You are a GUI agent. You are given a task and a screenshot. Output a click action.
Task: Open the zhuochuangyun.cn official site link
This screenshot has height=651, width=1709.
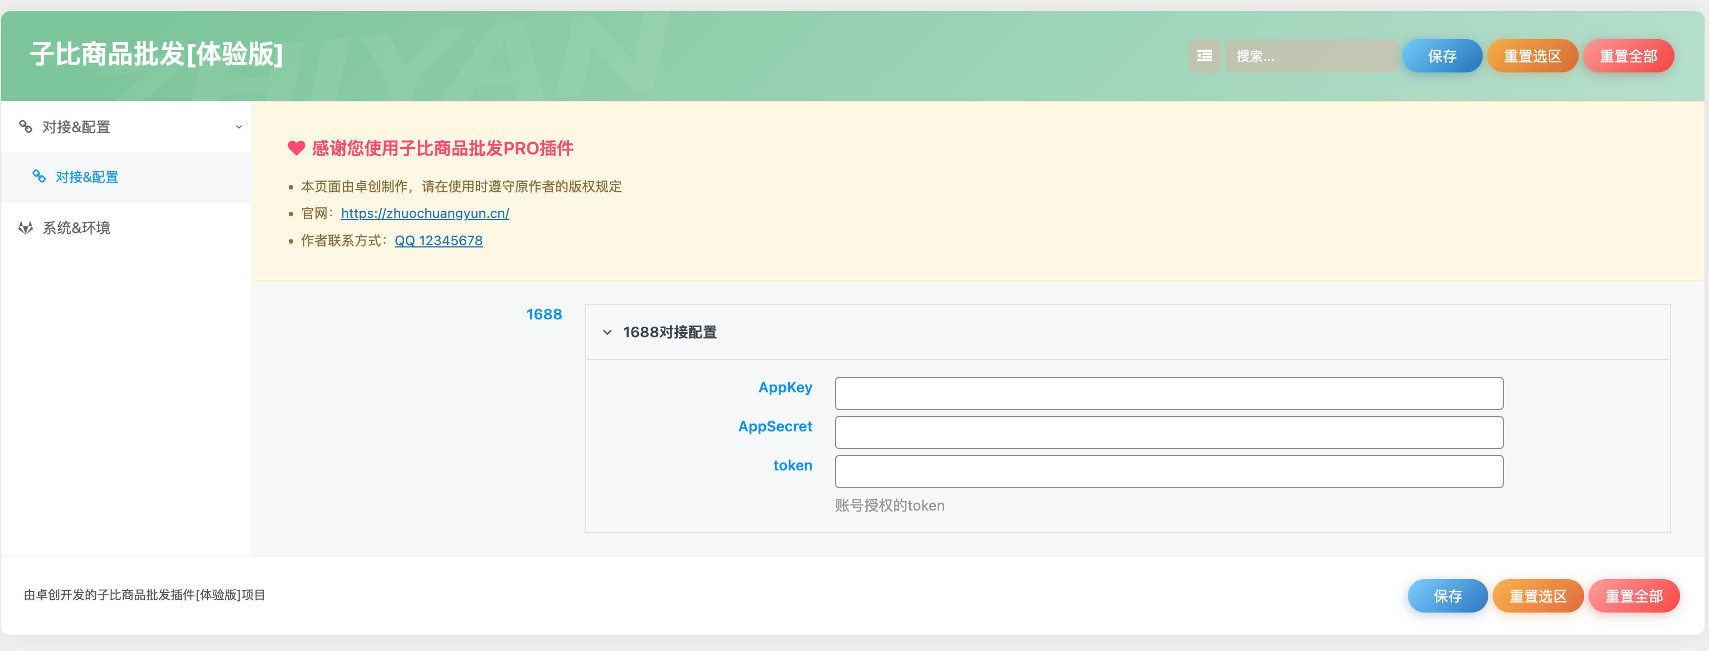click(x=425, y=213)
